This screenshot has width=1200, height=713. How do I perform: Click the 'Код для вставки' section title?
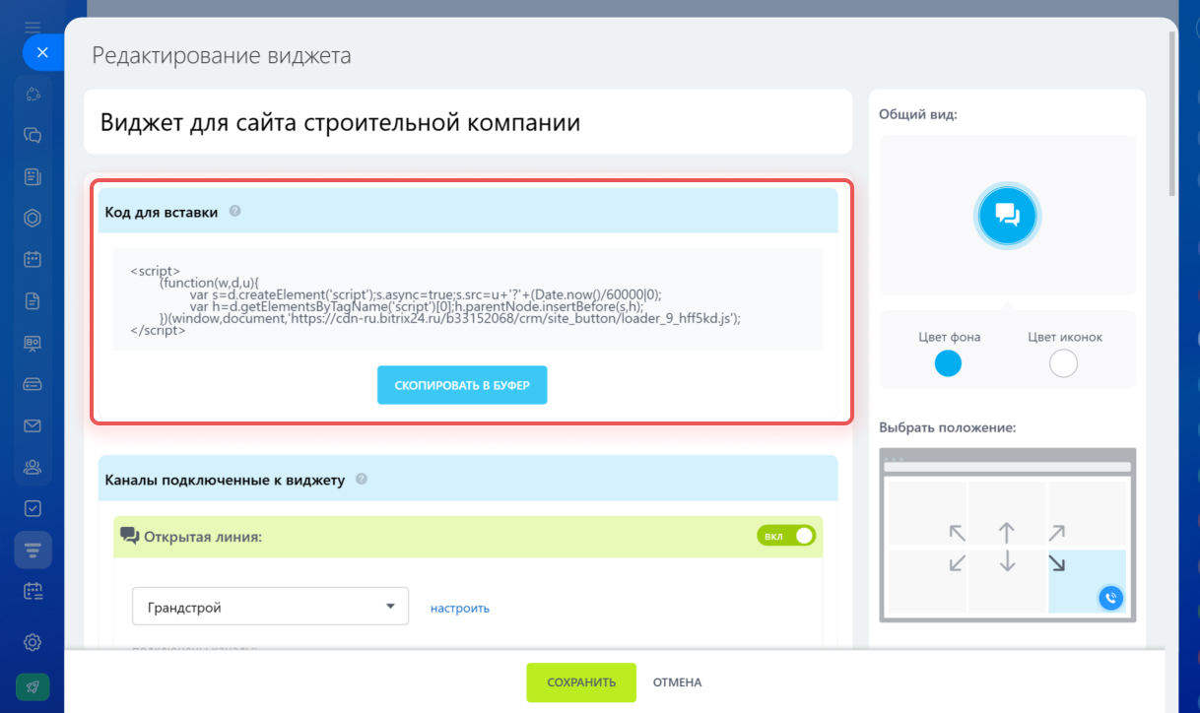162,211
